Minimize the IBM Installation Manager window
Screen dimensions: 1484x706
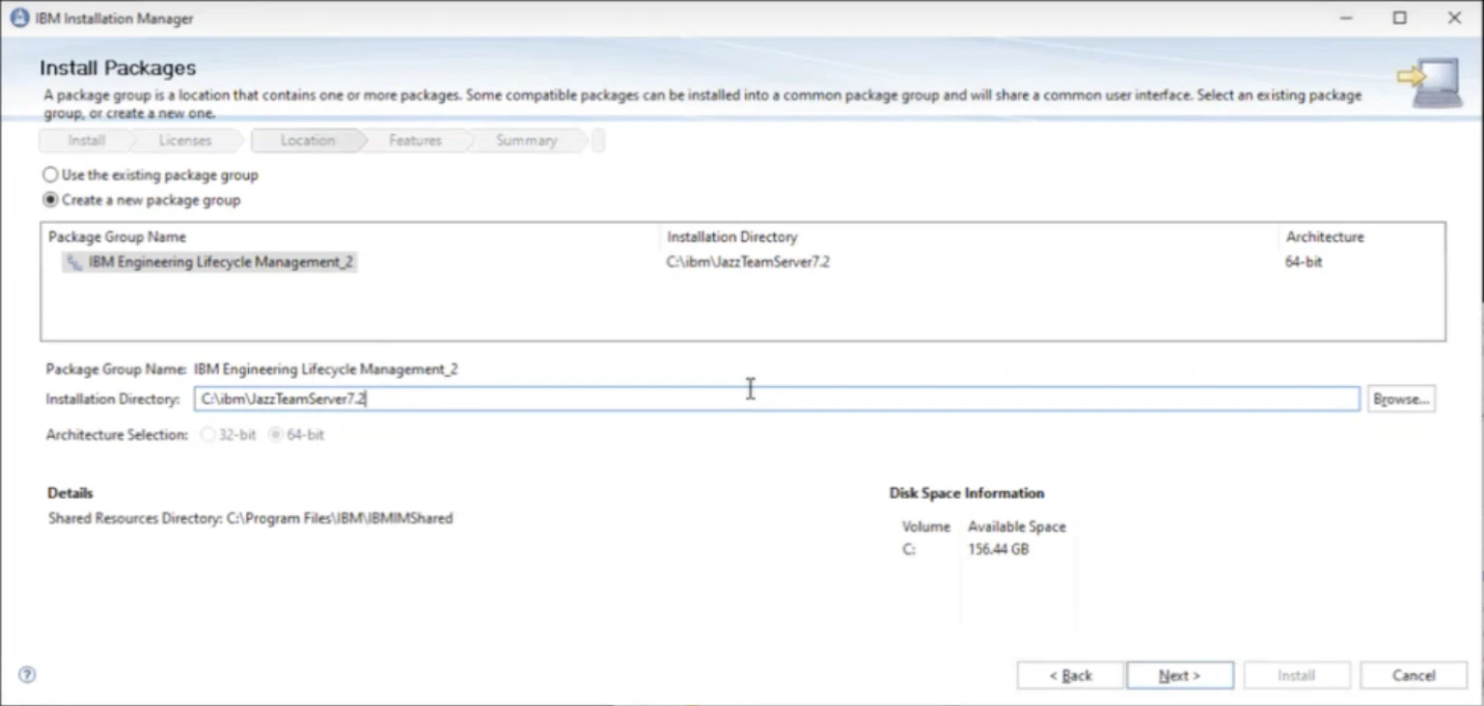(1345, 18)
